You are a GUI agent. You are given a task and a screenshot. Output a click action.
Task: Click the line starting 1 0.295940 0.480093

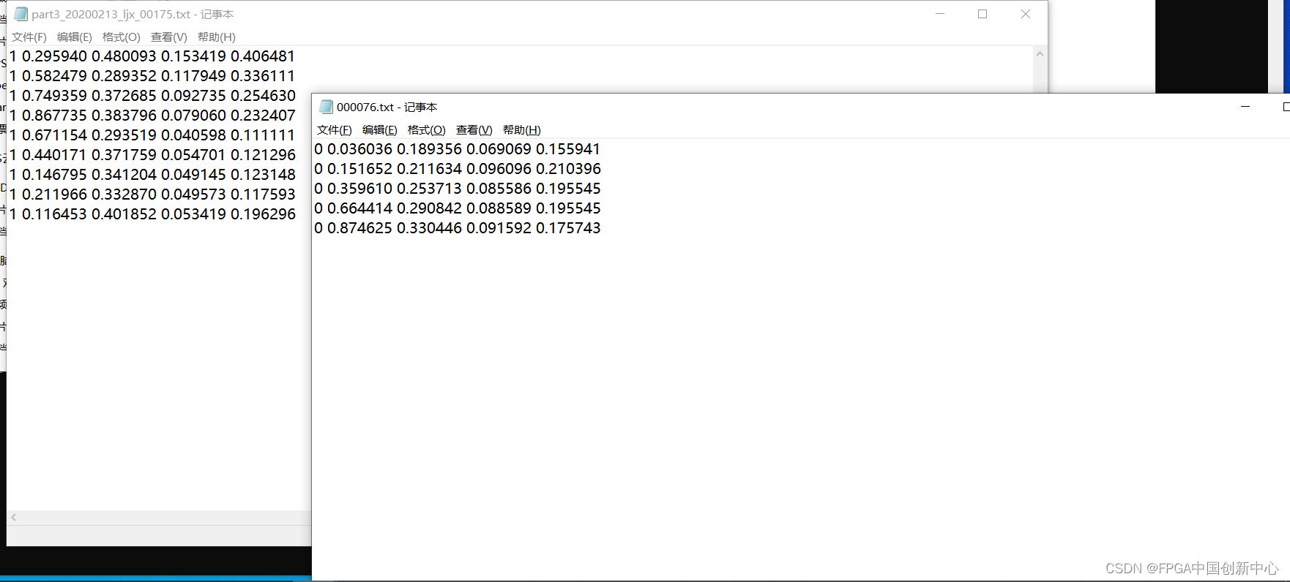coord(152,56)
